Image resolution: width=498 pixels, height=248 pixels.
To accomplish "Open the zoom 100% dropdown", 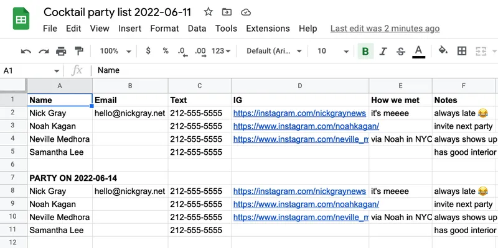I will (116, 51).
